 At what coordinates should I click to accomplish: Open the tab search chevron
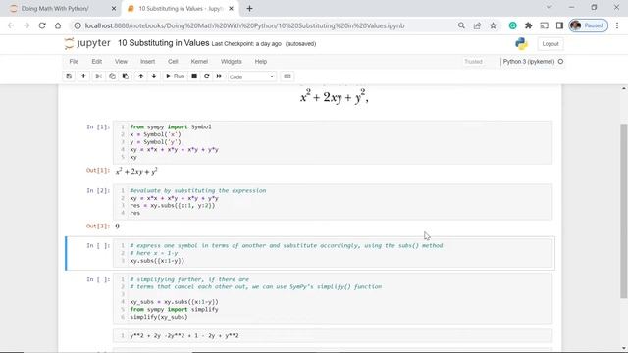point(549,7)
